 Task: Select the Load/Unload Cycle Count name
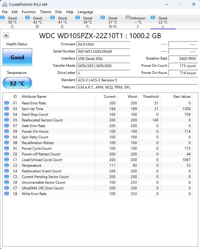click(x=42, y=160)
